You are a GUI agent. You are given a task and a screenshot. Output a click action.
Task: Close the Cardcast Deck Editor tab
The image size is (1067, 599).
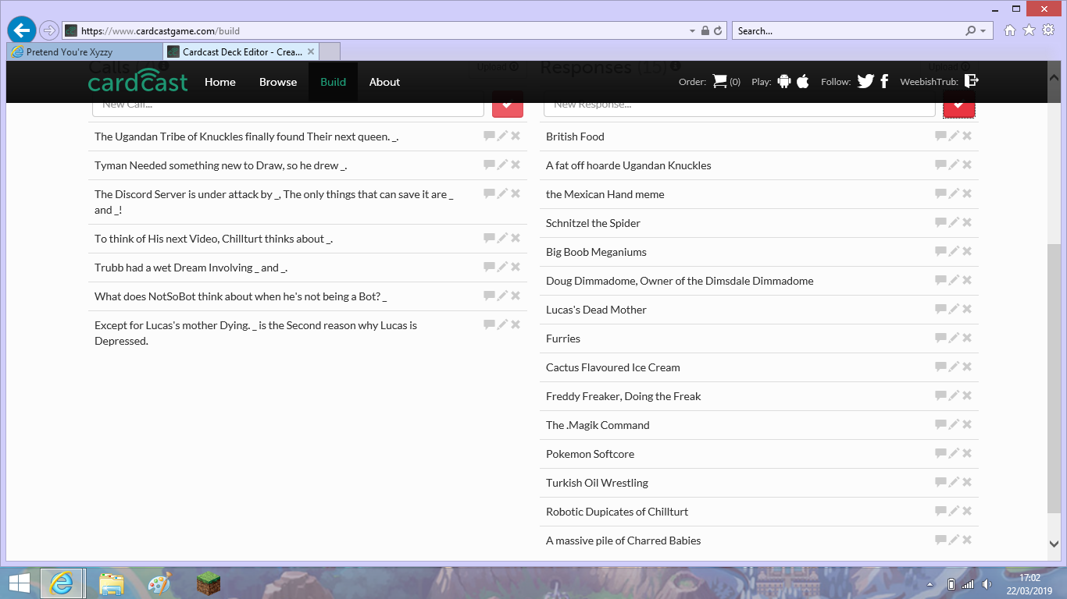pyautogui.click(x=311, y=52)
